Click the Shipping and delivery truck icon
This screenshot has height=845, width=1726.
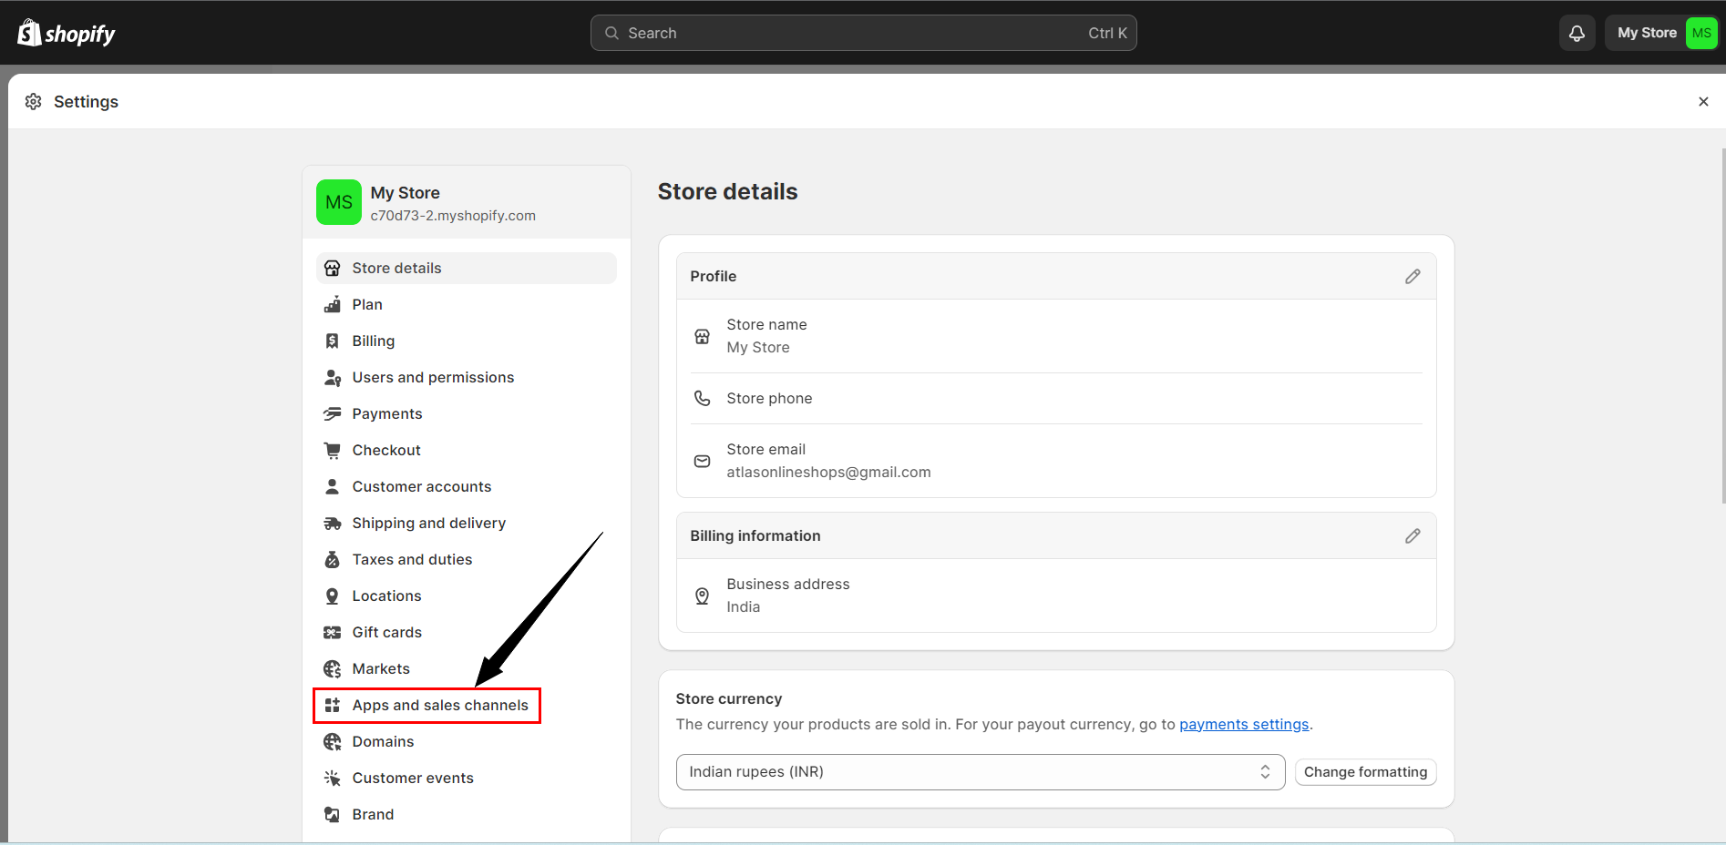(333, 524)
